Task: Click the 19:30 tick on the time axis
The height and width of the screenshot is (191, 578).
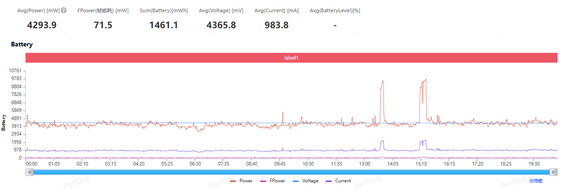Action: (x=534, y=164)
